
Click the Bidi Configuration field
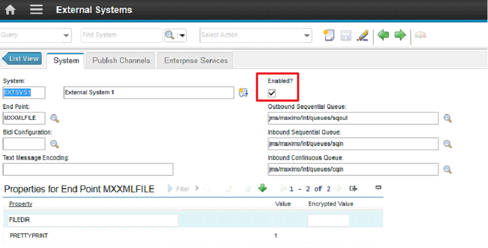24,144
